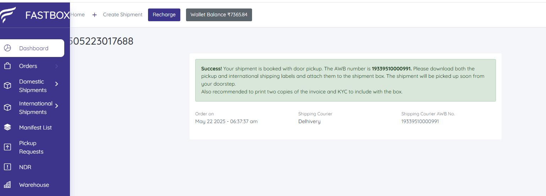546x196 pixels.
Task: Click the Pickup Requests upload icon
Action: [x=7, y=147]
